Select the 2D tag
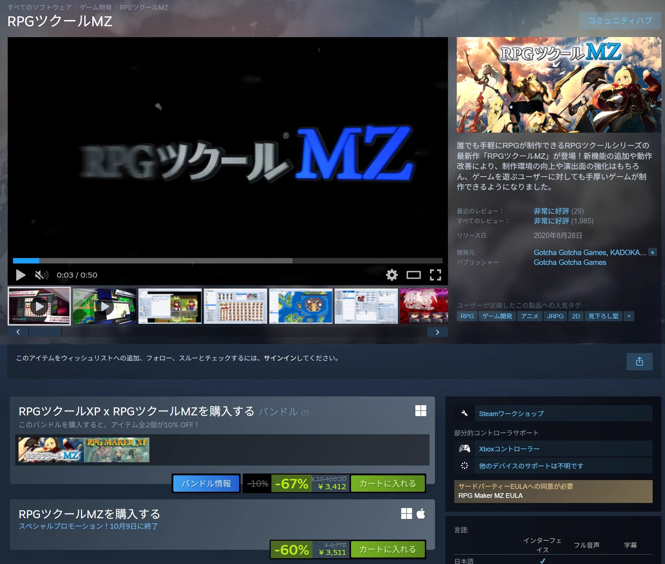The image size is (665, 564). point(576,316)
